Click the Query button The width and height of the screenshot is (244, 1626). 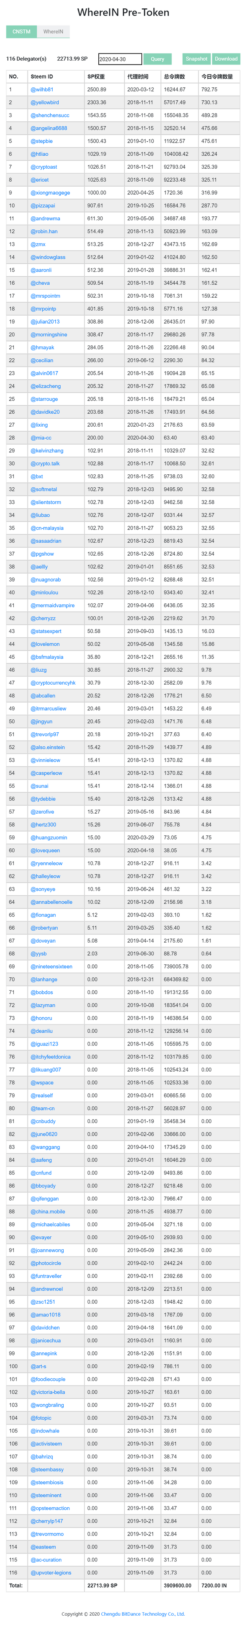(157, 59)
